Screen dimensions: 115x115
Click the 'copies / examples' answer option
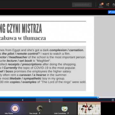[x=23, y=82]
